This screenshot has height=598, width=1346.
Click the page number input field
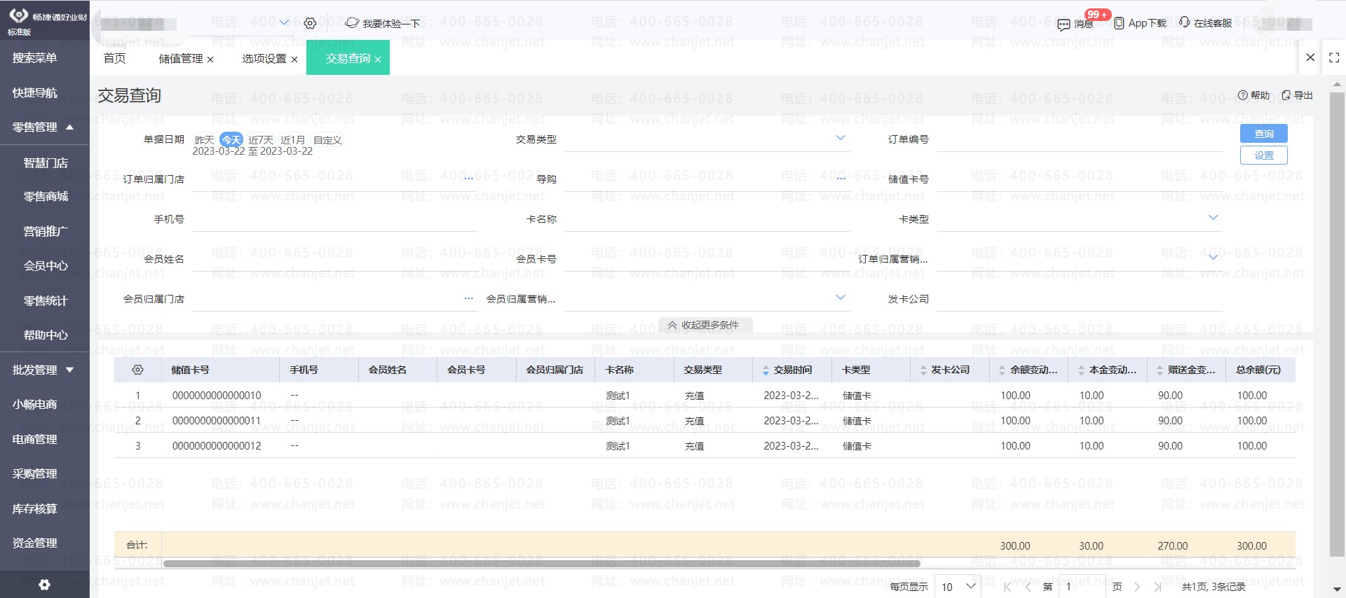1082,587
